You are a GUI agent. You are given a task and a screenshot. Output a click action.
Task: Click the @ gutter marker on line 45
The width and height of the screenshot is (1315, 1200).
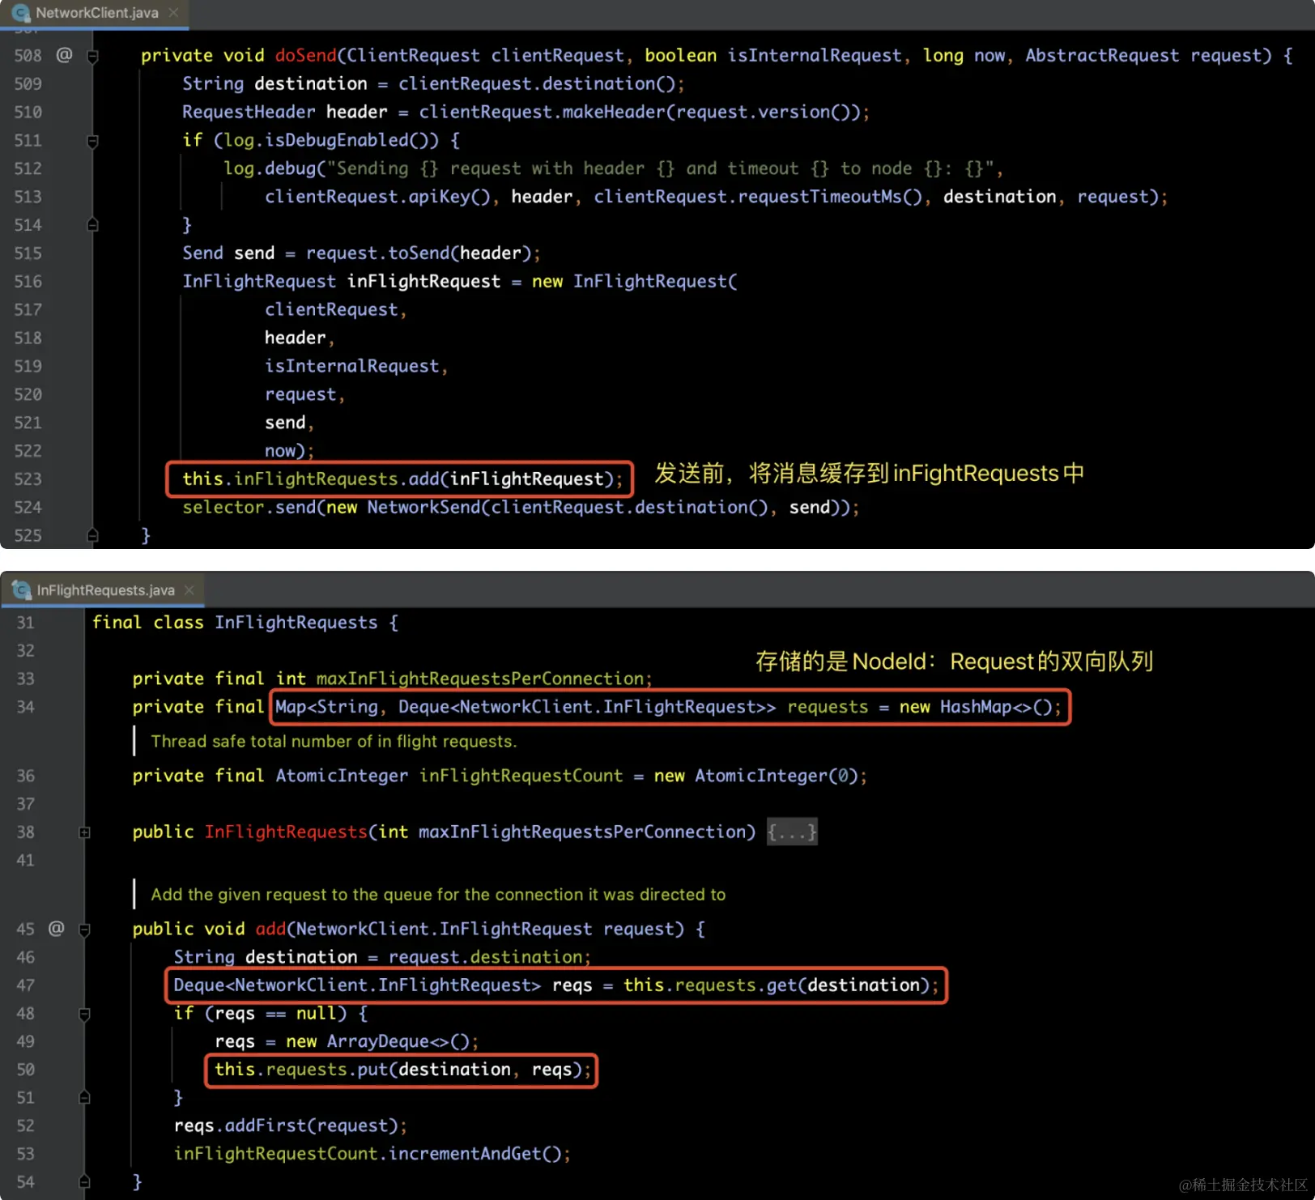click(57, 929)
